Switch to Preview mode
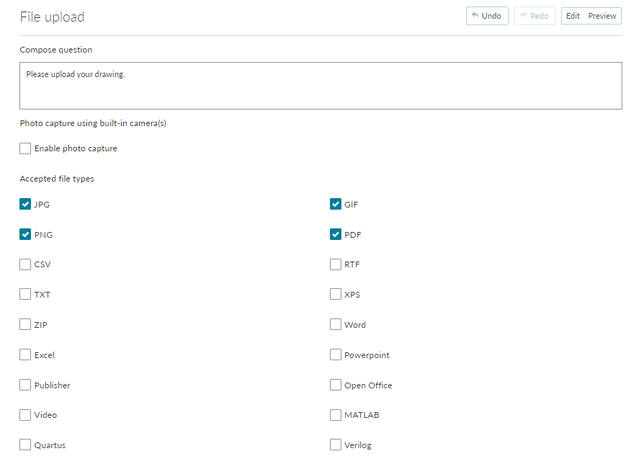 (x=602, y=16)
